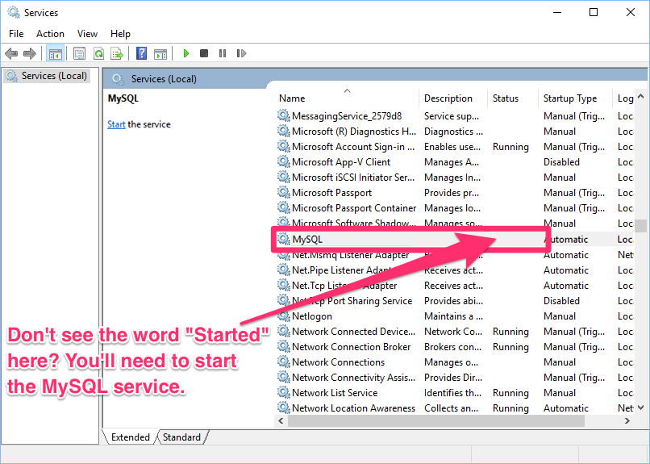Click the Start the service link
The width and height of the screenshot is (650, 464).
pyautogui.click(x=116, y=124)
